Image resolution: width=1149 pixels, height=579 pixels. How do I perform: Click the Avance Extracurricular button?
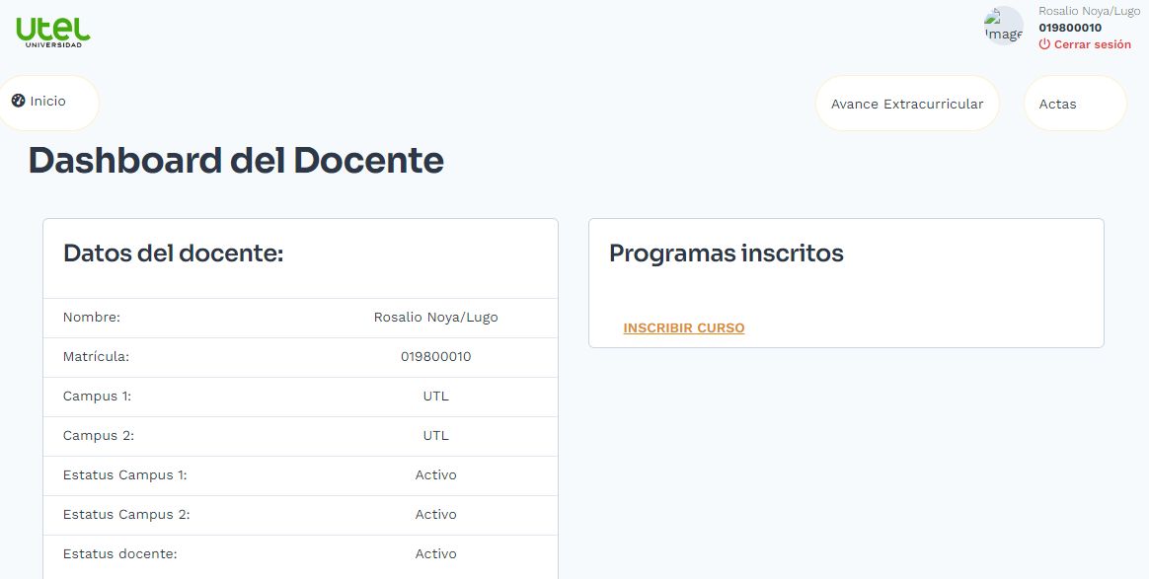tap(906, 103)
